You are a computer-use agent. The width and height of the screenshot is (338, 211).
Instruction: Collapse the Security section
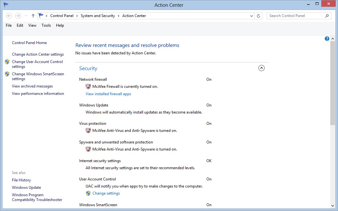(261, 68)
